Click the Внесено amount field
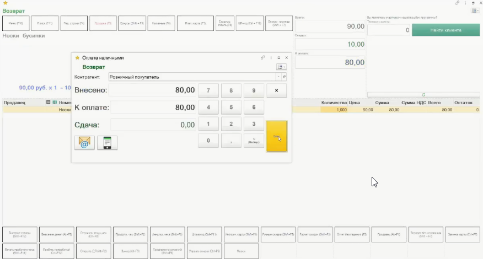Screen dimensions: 483x259 [153, 90]
